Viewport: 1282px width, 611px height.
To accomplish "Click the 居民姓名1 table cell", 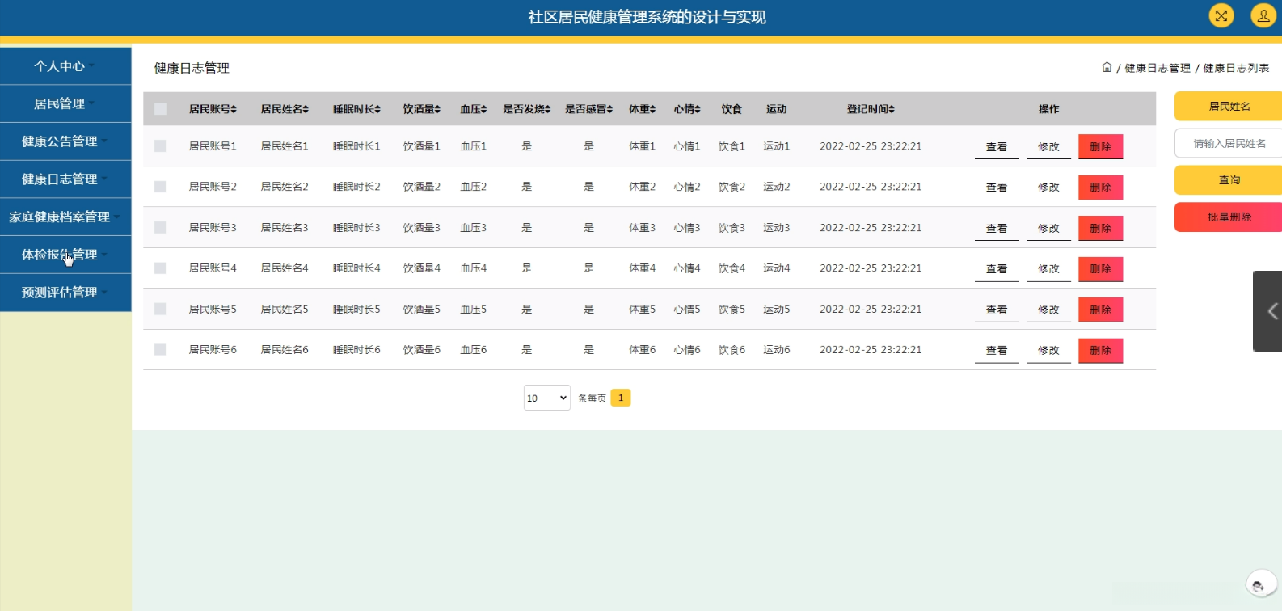I will (285, 146).
